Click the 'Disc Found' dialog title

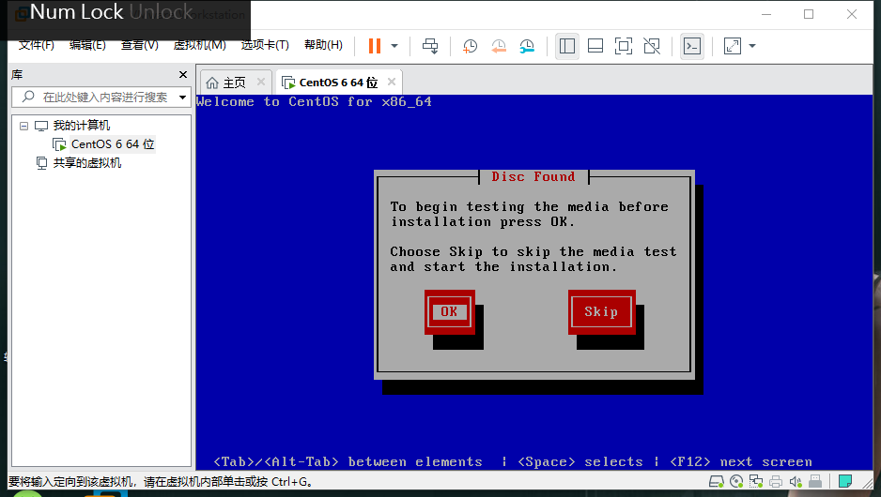[x=533, y=176]
